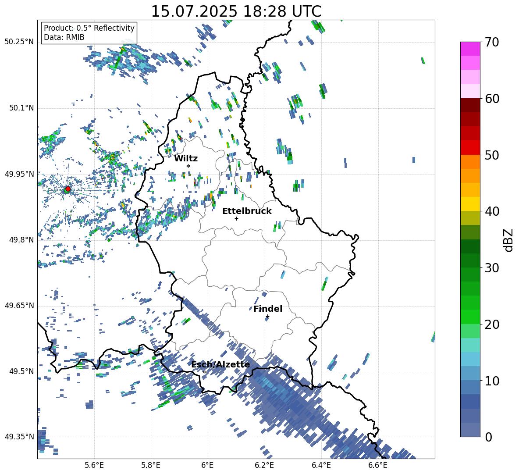Click the orange colorbar swatch below 50
The width and height of the screenshot is (519, 474).
[x=470, y=161]
